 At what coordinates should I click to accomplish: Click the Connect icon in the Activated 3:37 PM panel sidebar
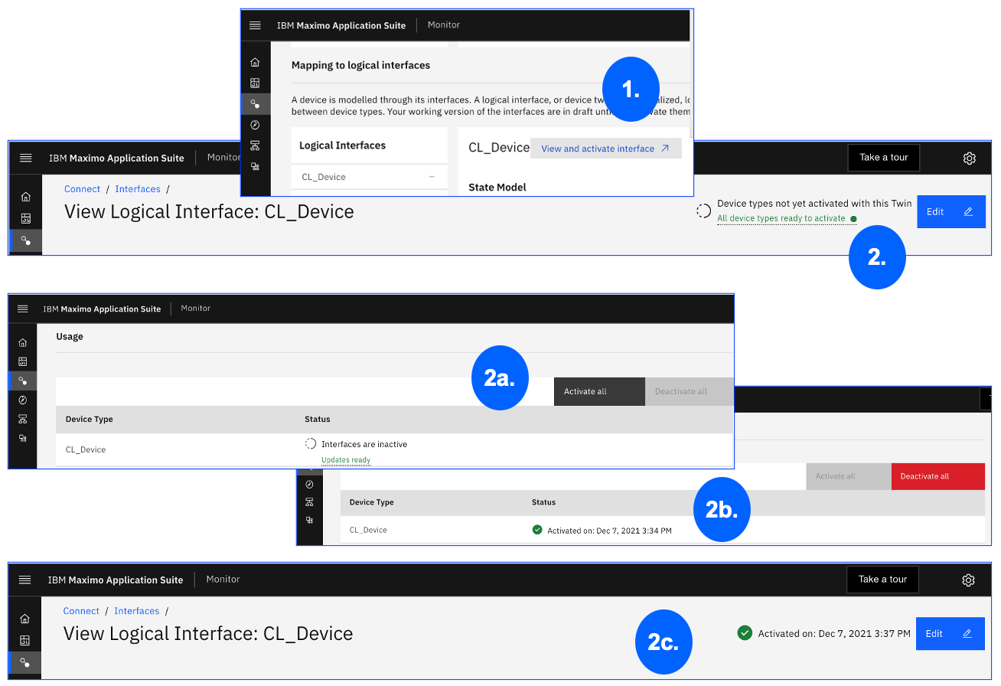click(x=24, y=662)
